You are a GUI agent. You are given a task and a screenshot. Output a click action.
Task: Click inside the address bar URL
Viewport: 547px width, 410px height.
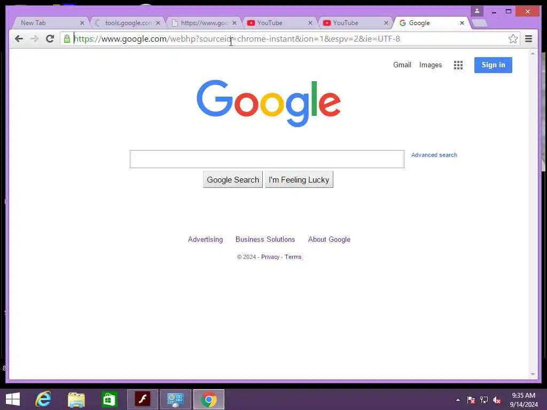(x=237, y=38)
